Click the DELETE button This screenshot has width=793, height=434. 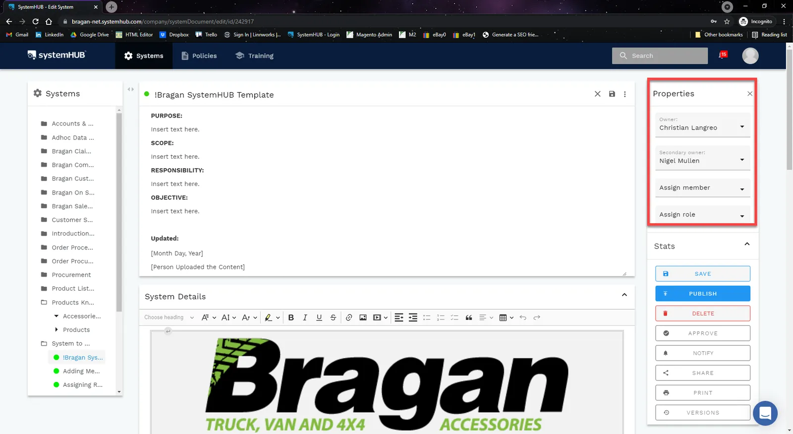point(703,313)
